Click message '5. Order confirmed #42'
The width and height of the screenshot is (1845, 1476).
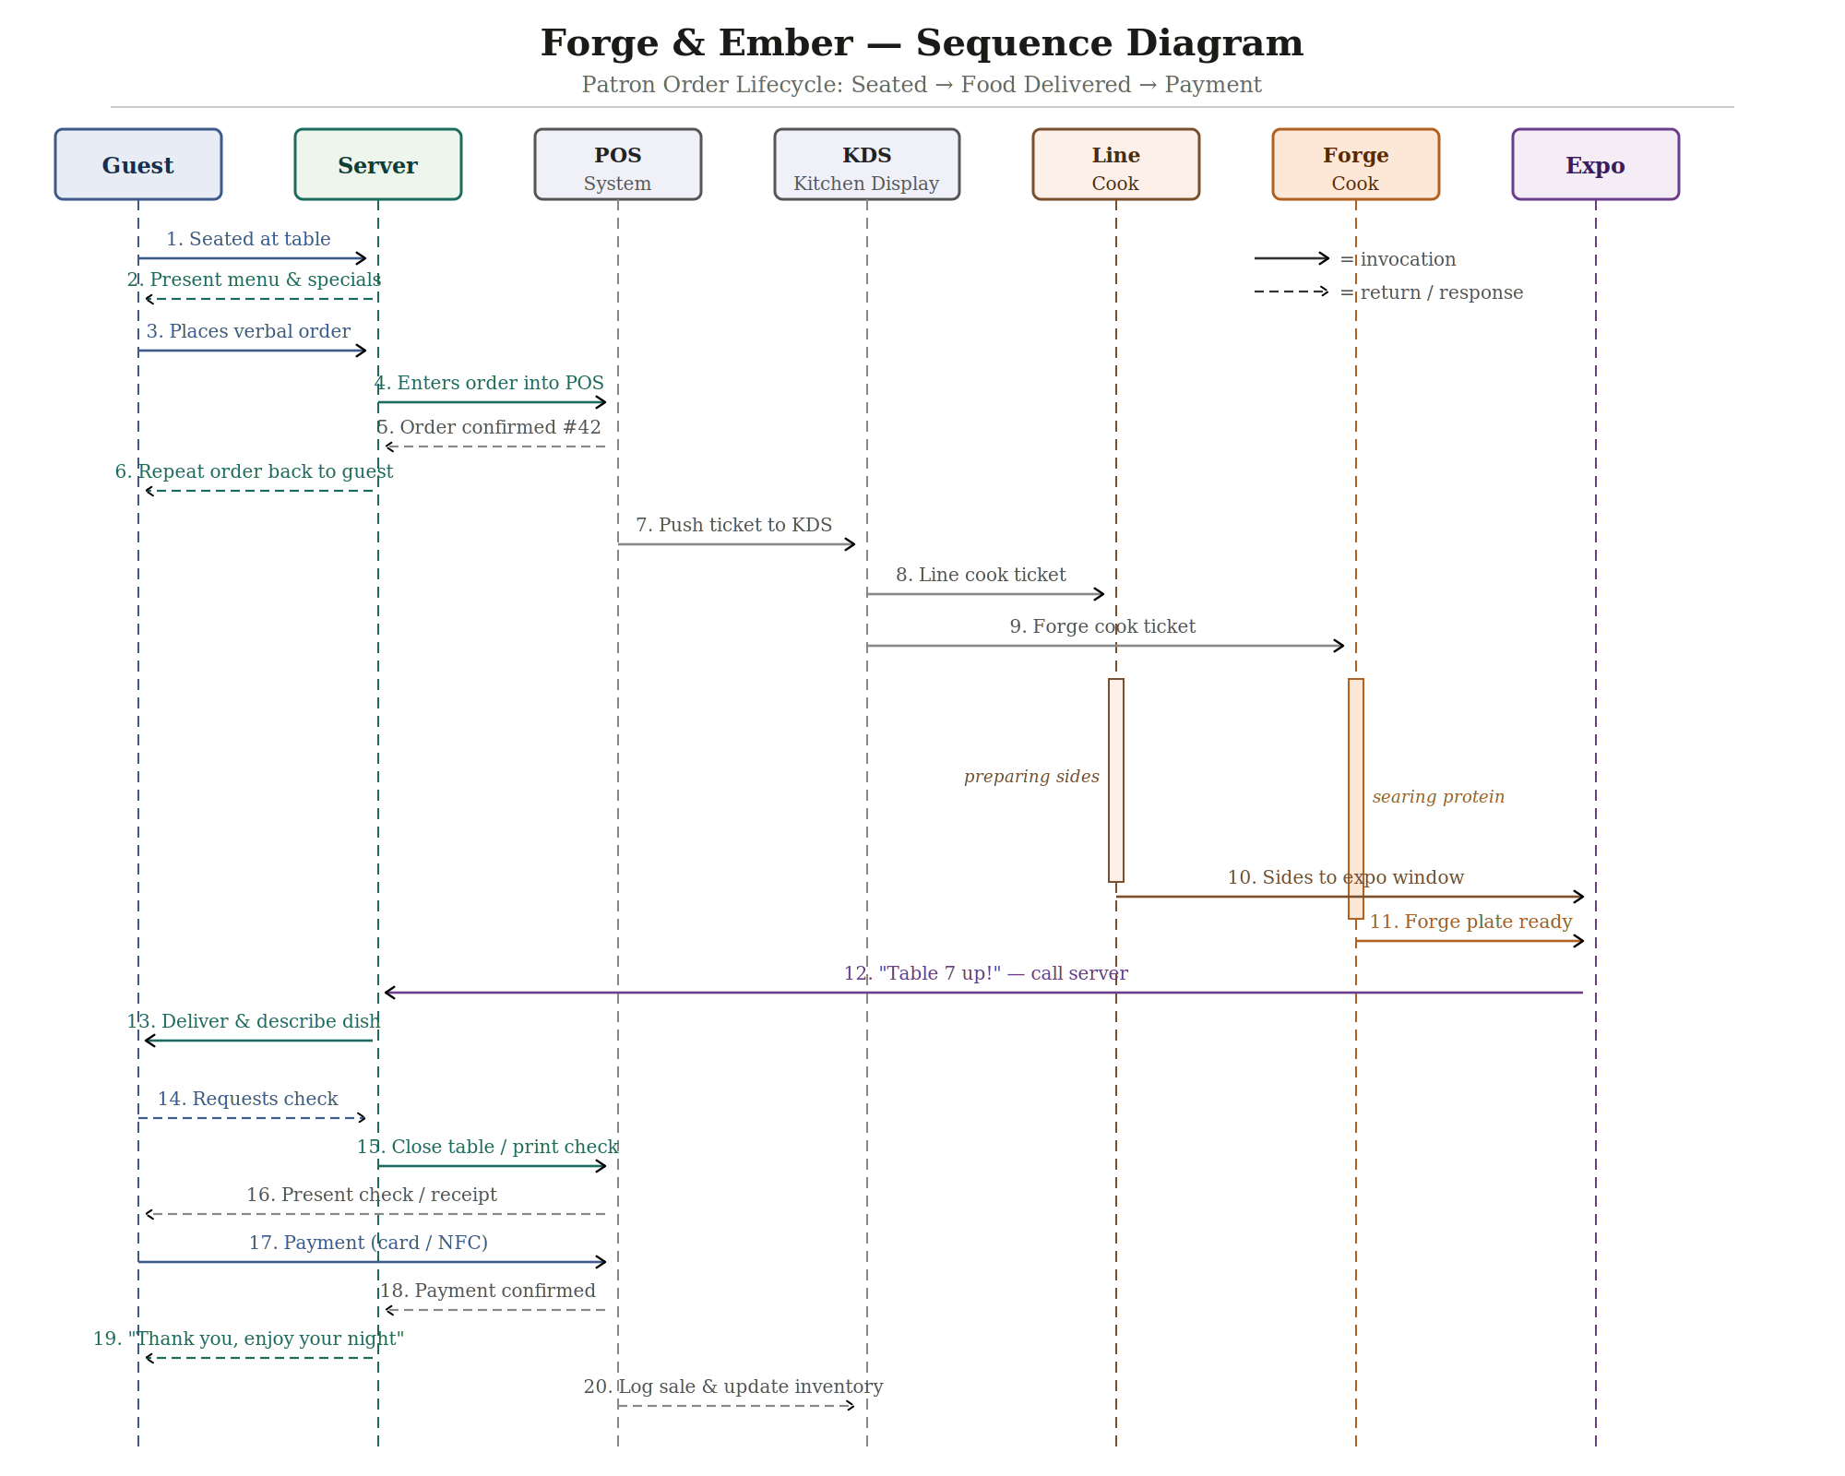489,428
